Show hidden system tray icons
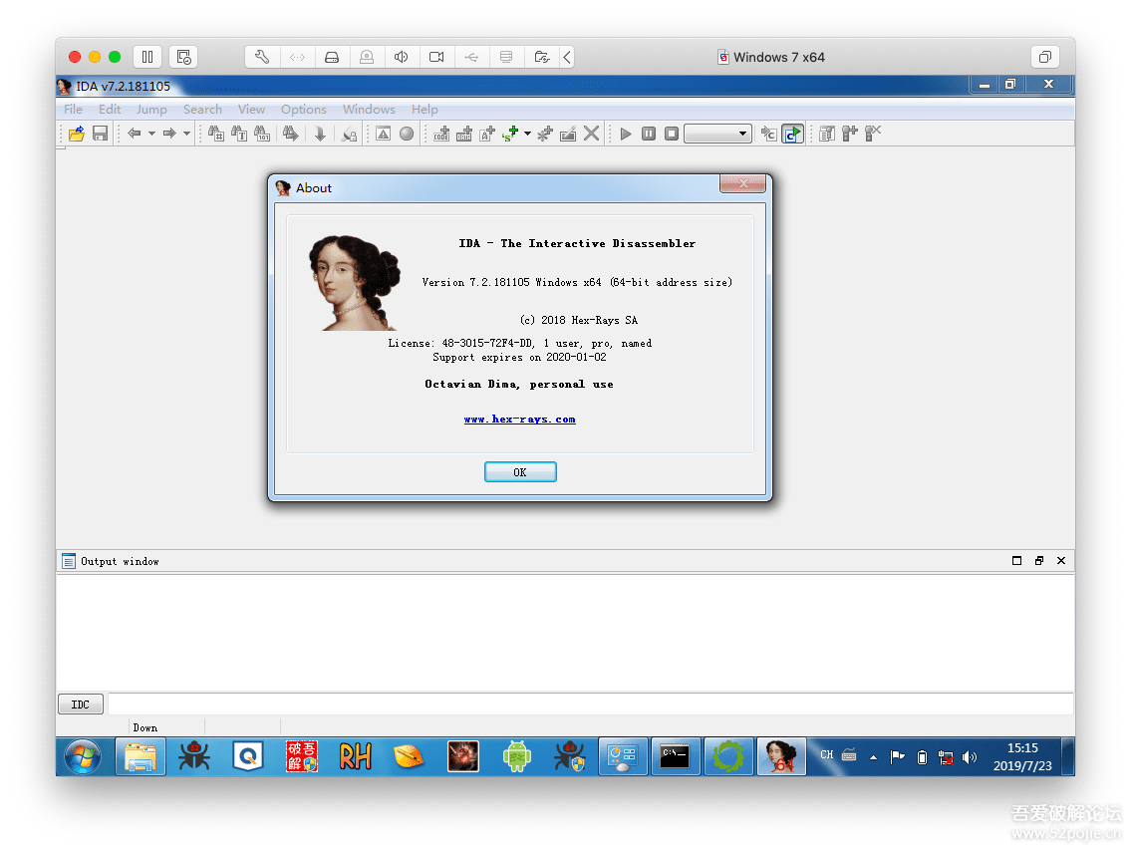The image size is (1131, 850). [x=874, y=757]
